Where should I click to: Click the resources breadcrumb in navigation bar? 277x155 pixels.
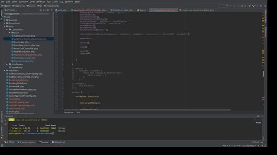(x=18, y=6)
